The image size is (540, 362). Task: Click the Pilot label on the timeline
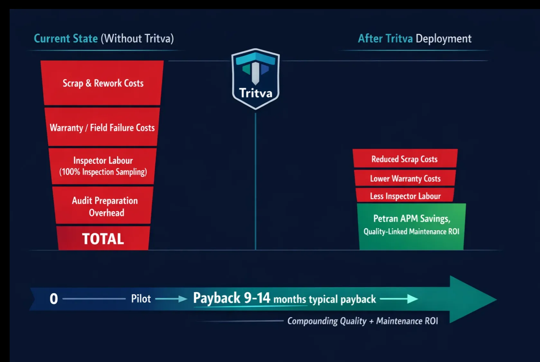click(141, 299)
